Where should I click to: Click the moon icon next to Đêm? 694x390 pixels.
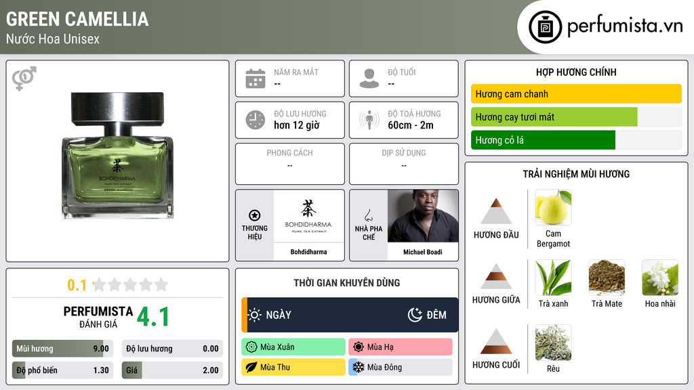415,315
